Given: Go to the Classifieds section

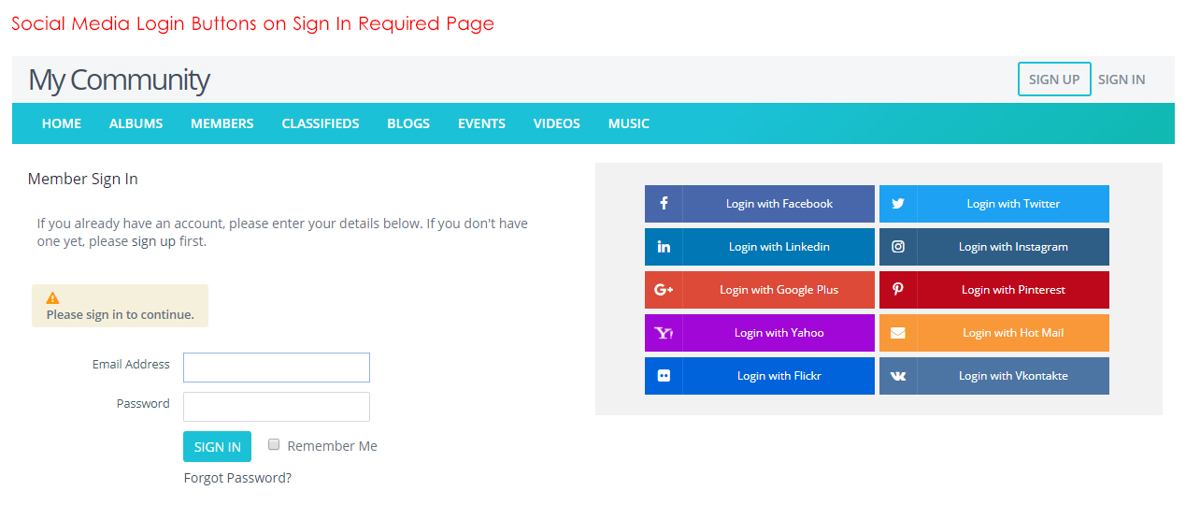Looking at the screenshot, I should tap(321, 123).
